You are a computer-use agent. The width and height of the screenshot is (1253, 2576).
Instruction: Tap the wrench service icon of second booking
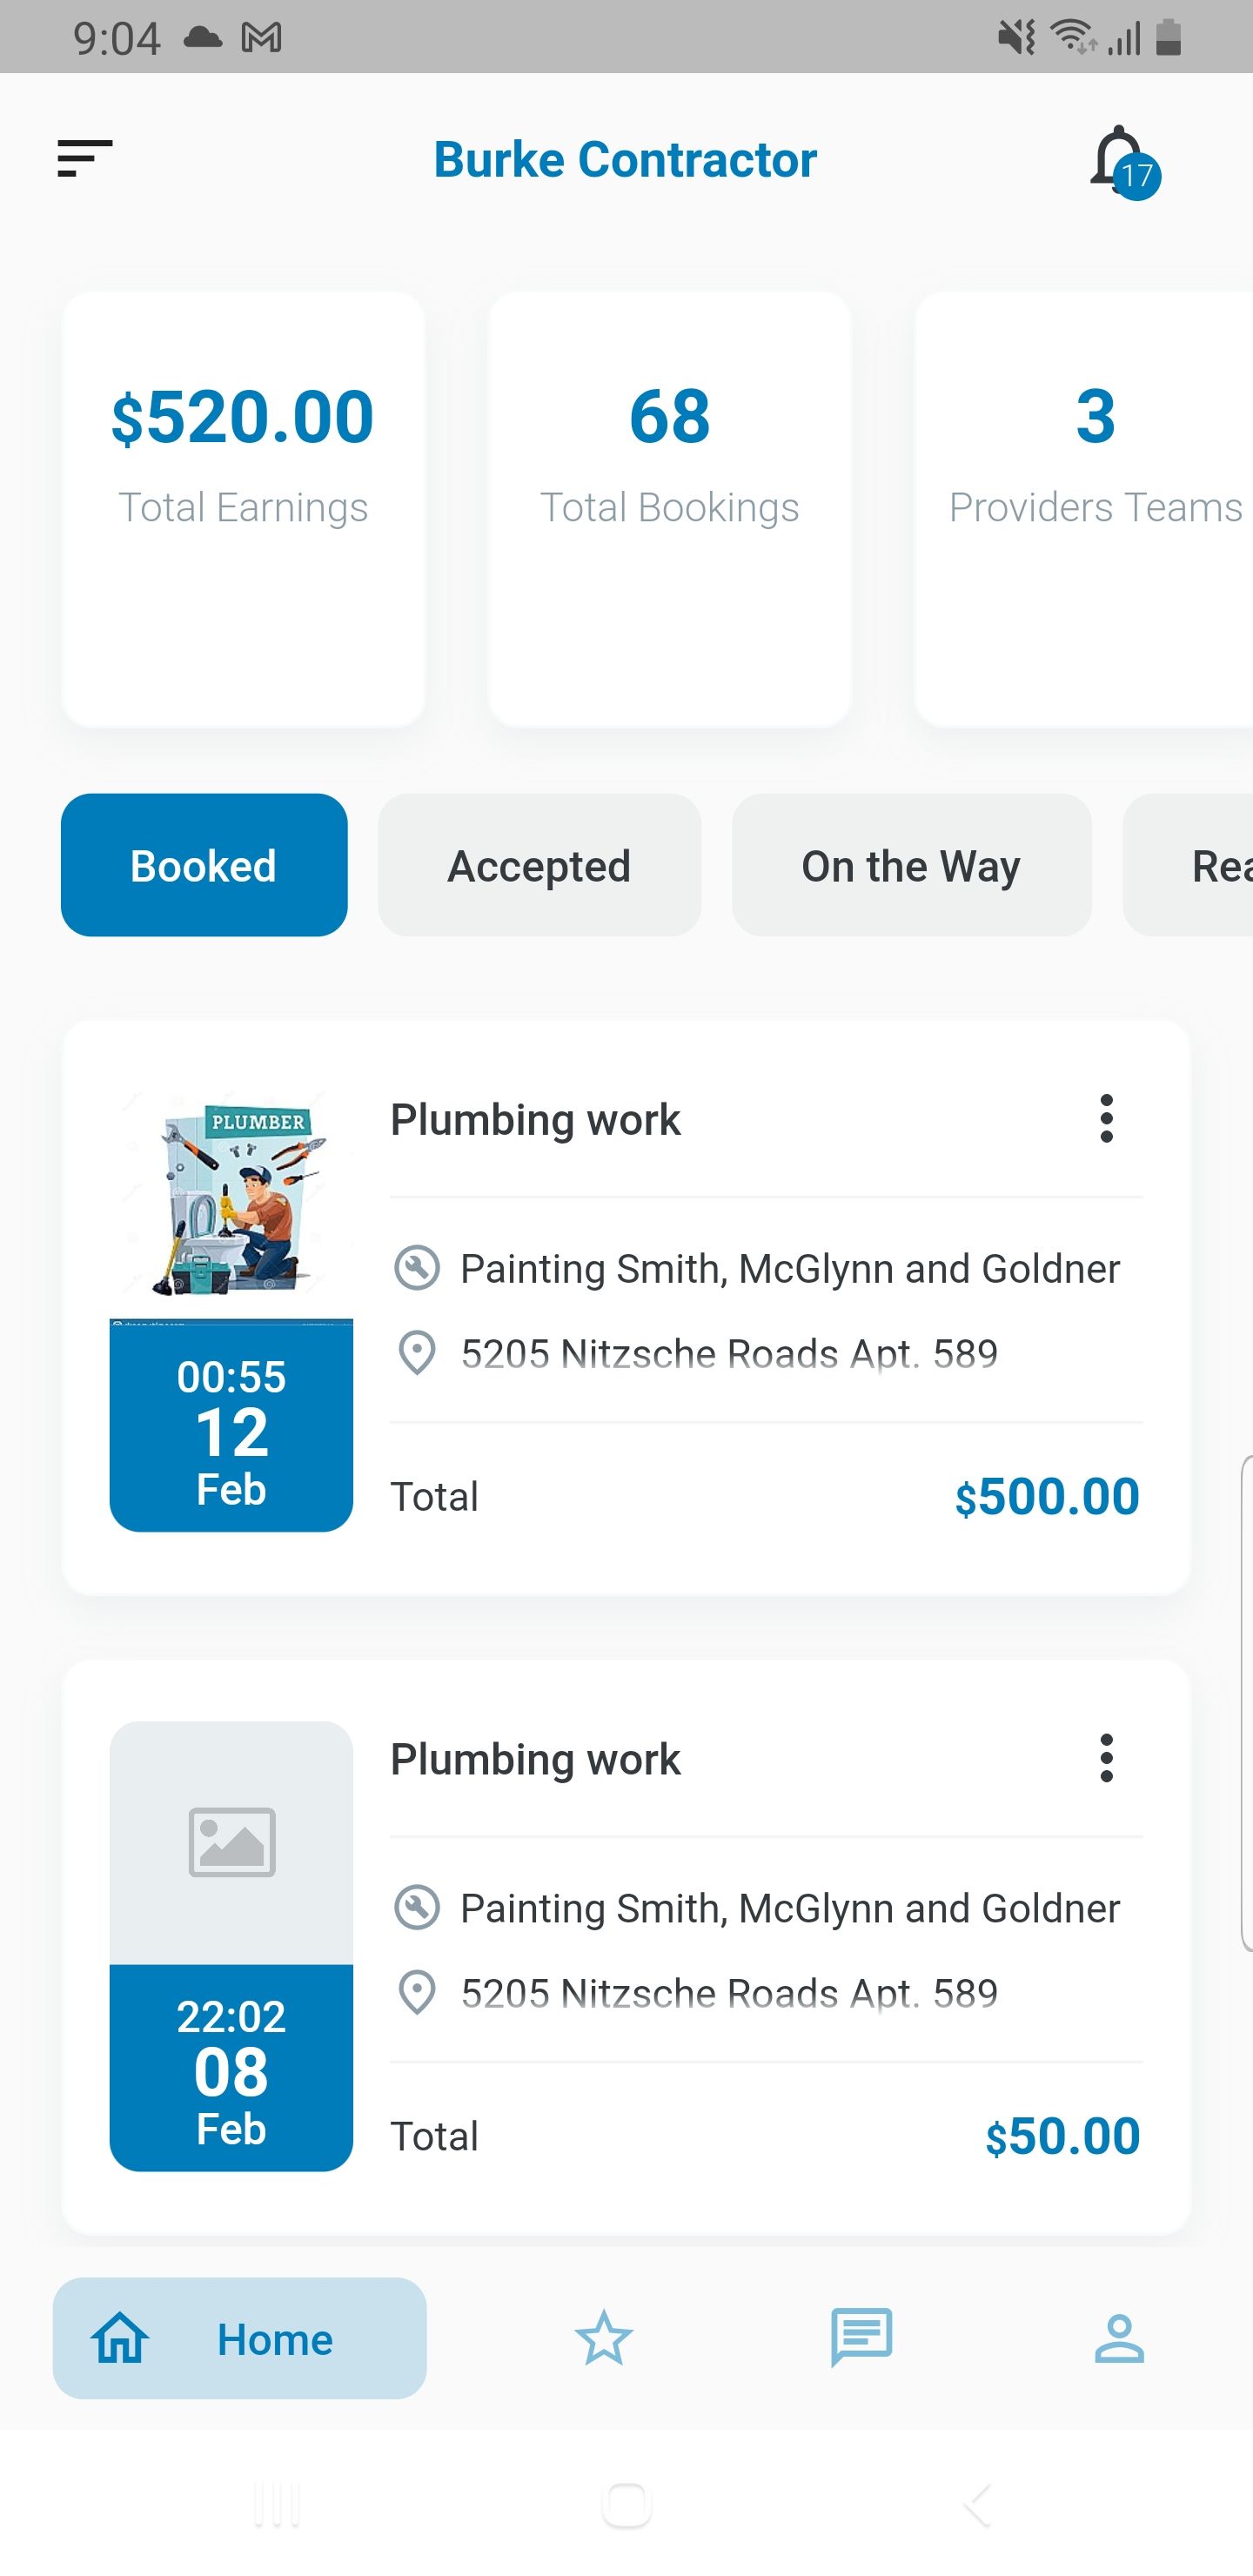click(416, 1908)
